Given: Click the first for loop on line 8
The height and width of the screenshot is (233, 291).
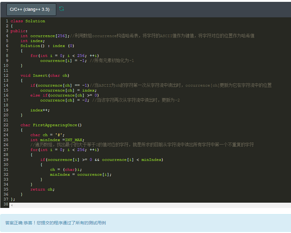Looking at the screenshot, I should point(65,56).
